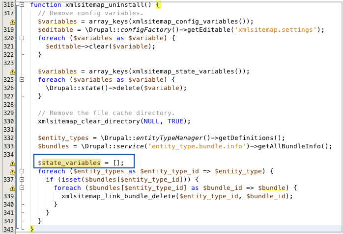The image size is (343, 234).
Task: Click the highlighted closing brace on line 343
Action: (32, 229)
